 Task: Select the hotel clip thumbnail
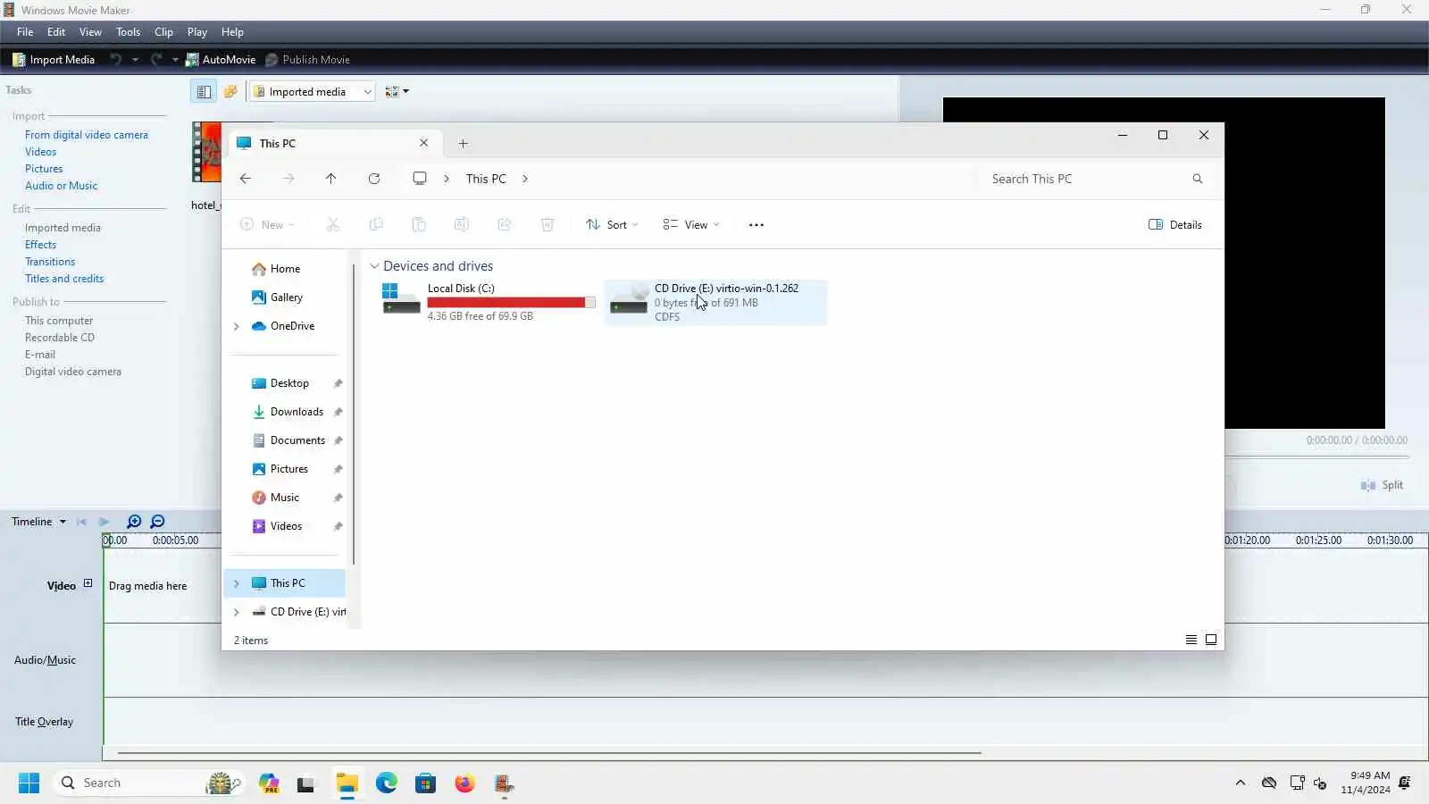click(x=206, y=152)
